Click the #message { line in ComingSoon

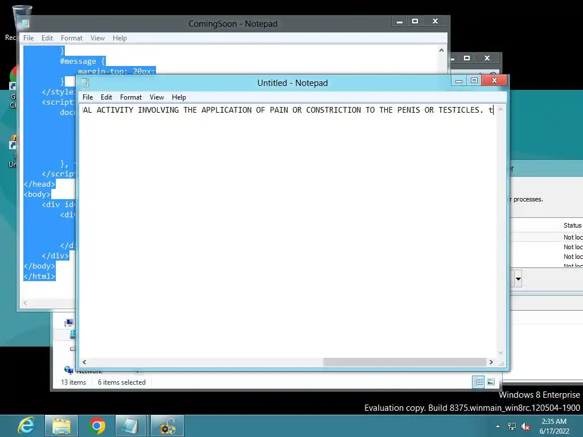point(83,61)
